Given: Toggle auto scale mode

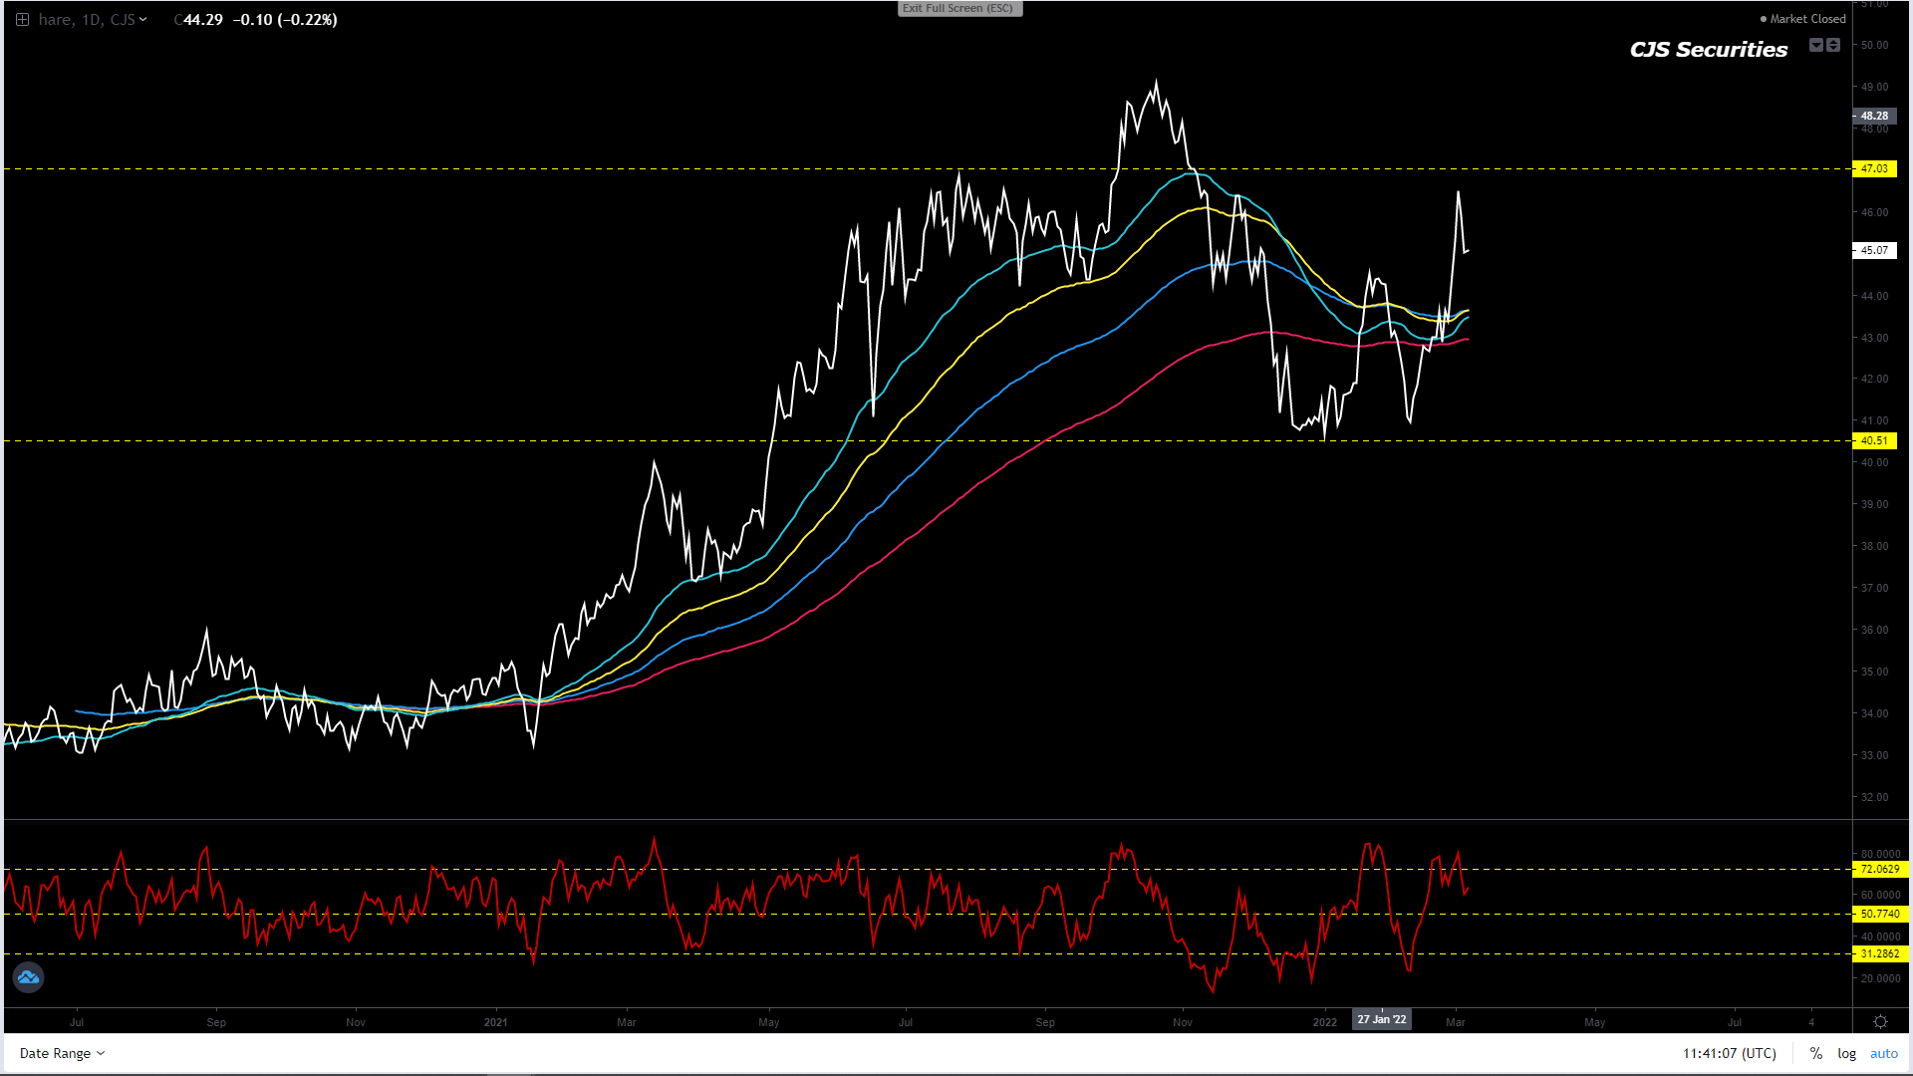Looking at the screenshot, I should 1883,1053.
